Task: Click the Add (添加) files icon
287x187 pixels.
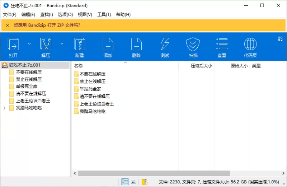Action: (108, 44)
